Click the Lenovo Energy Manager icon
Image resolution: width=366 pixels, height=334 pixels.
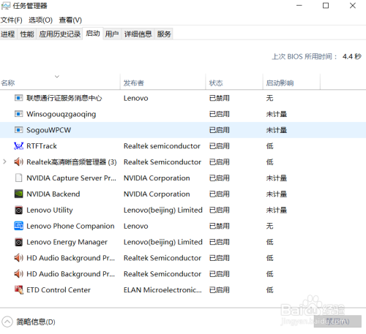pos(19,242)
